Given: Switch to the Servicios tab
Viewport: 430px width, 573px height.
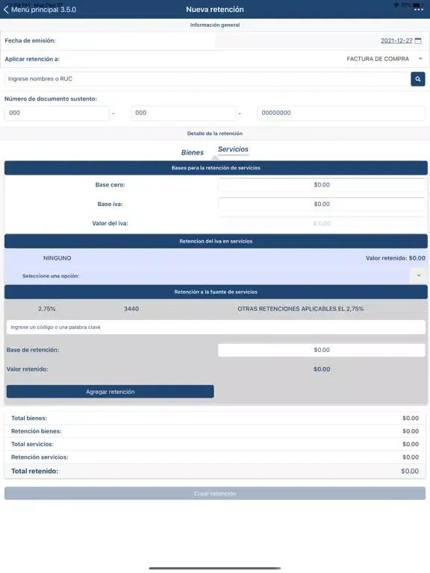Looking at the screenshot, I should (x=233, y=149).
